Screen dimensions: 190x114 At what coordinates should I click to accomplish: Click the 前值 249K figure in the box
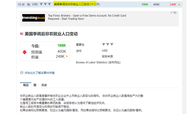(x=60, y=56)
